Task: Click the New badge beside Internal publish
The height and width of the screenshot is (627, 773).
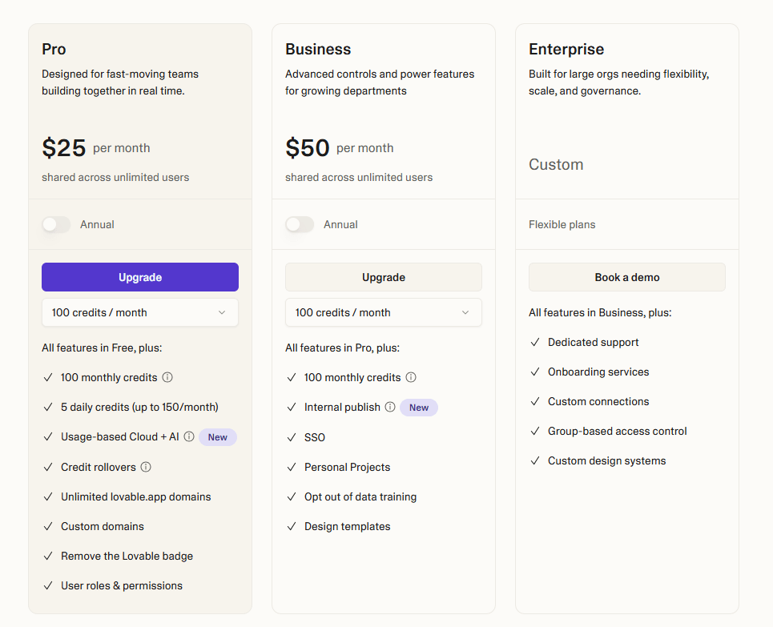Action: pyautogui.click(x=419, y=408)
